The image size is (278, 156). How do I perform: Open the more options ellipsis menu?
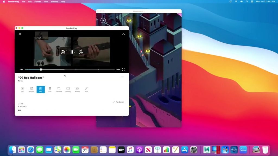122,77
